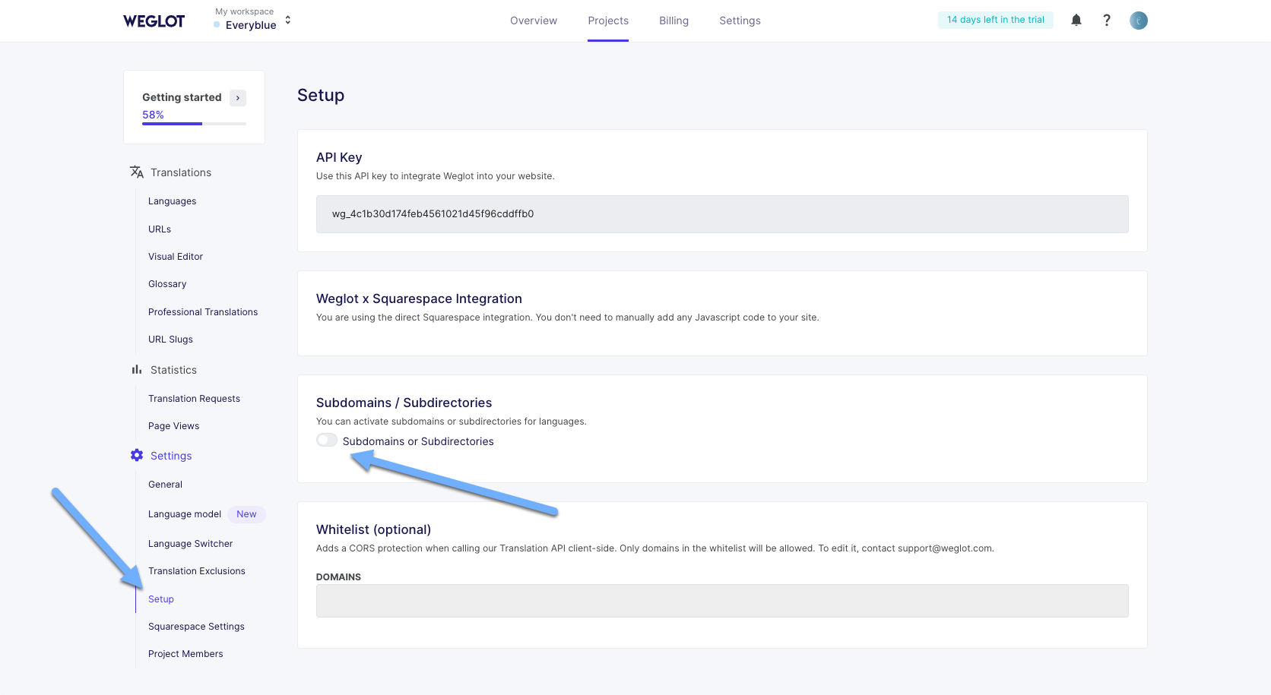The height and width of the screenshot is (695, 1271).
Task: Click the Translations section icon
Action: pyautogui.click(x=137, y=172)
